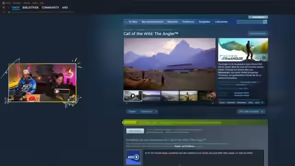Click the store search magnifier icon
This screenshot has width=295, height=166.
tap(265, 22)
